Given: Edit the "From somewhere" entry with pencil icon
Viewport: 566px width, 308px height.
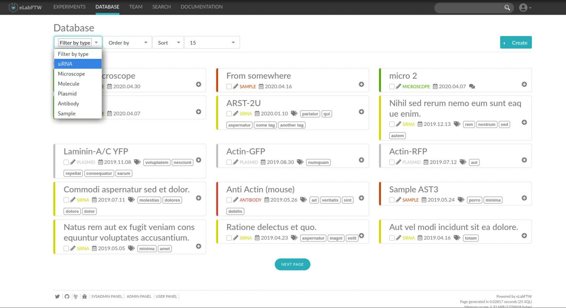Looking at the screenshot, I should 236,86.
